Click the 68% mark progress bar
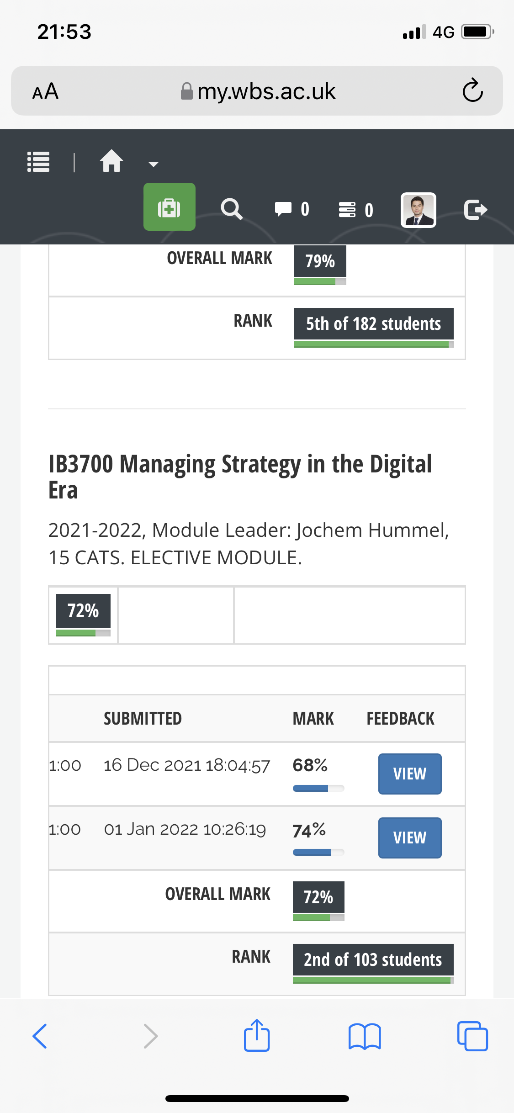 tap(318, 788)
